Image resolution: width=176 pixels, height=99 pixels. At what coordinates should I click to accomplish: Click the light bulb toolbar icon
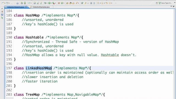(82, 3)
